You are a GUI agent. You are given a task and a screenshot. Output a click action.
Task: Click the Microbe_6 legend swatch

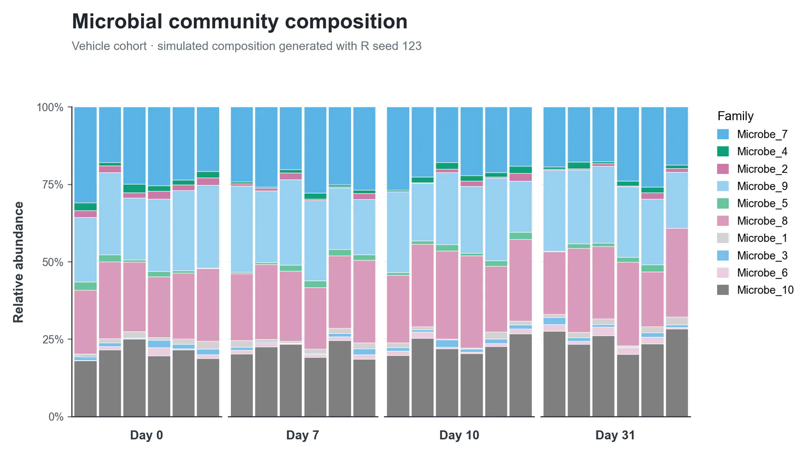coord(723,273)
